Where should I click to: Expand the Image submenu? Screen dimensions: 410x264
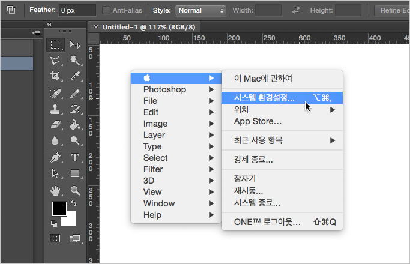click(176, 124)
